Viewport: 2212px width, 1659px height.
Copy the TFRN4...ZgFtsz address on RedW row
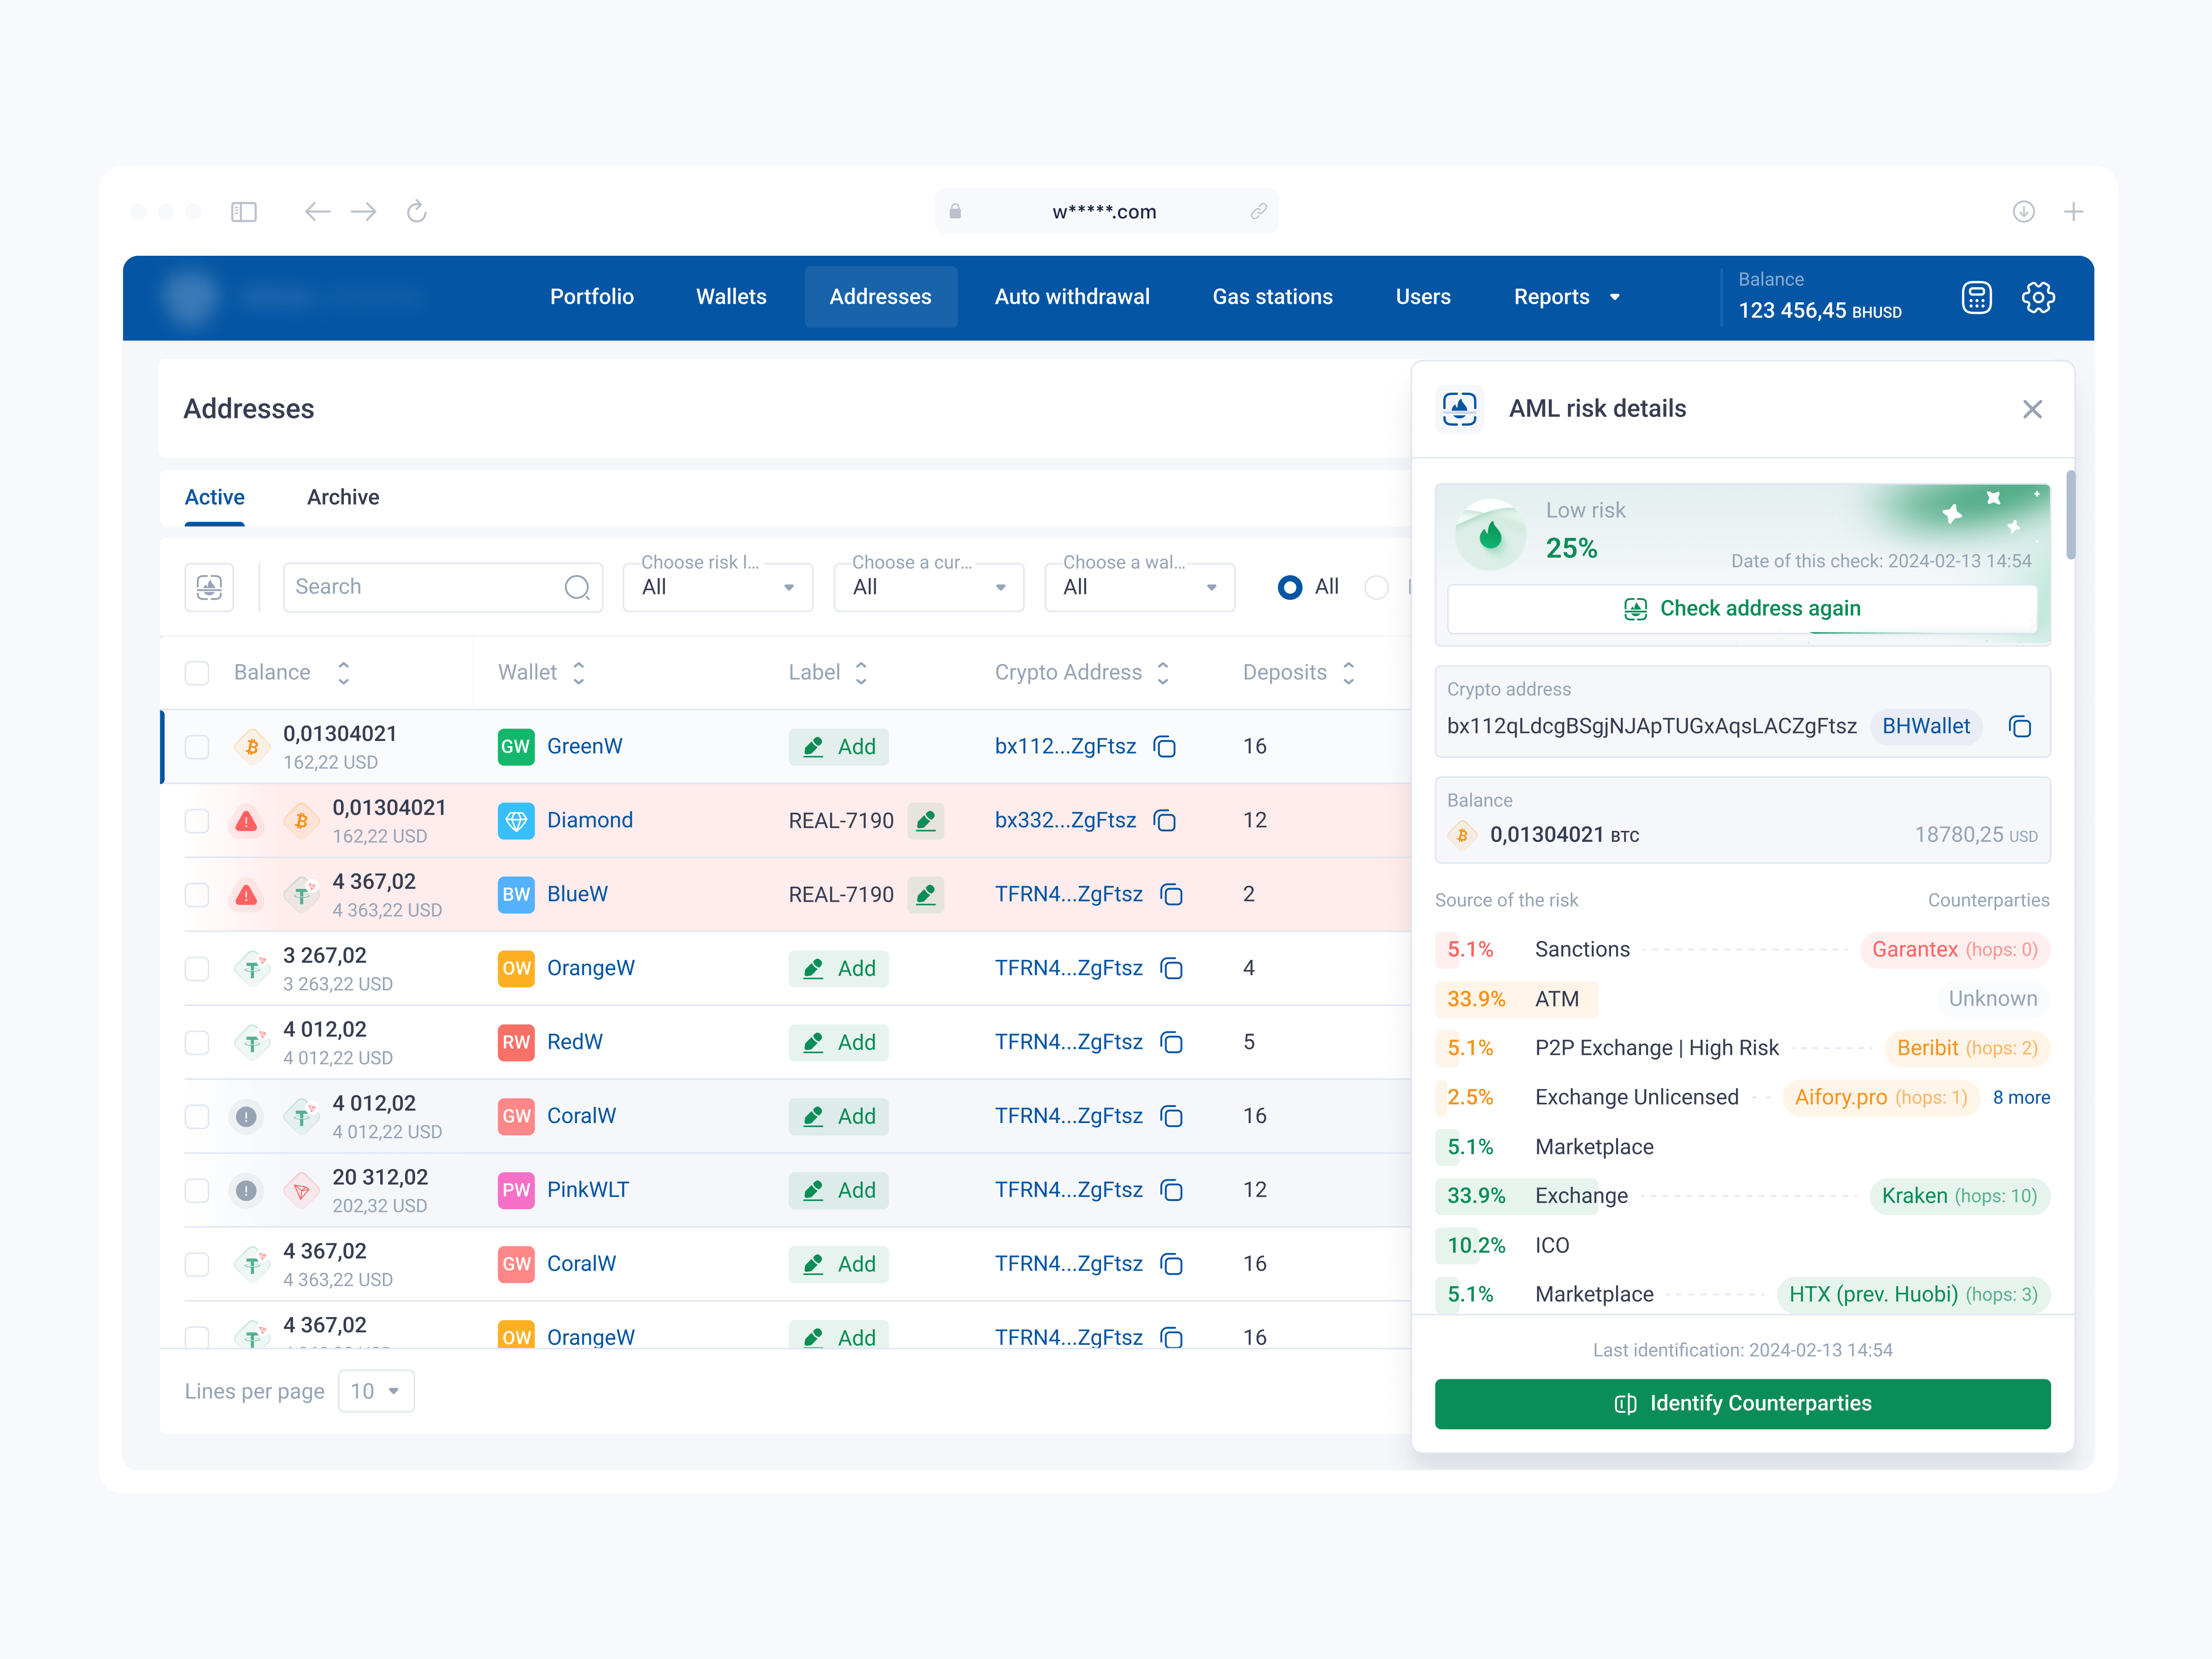(1171, 1042)
